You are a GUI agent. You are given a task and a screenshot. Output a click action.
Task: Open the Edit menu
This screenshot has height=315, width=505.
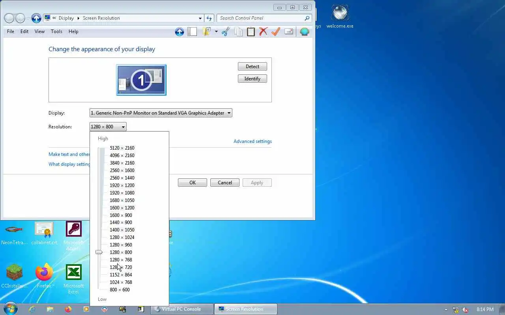click(24, 31)
